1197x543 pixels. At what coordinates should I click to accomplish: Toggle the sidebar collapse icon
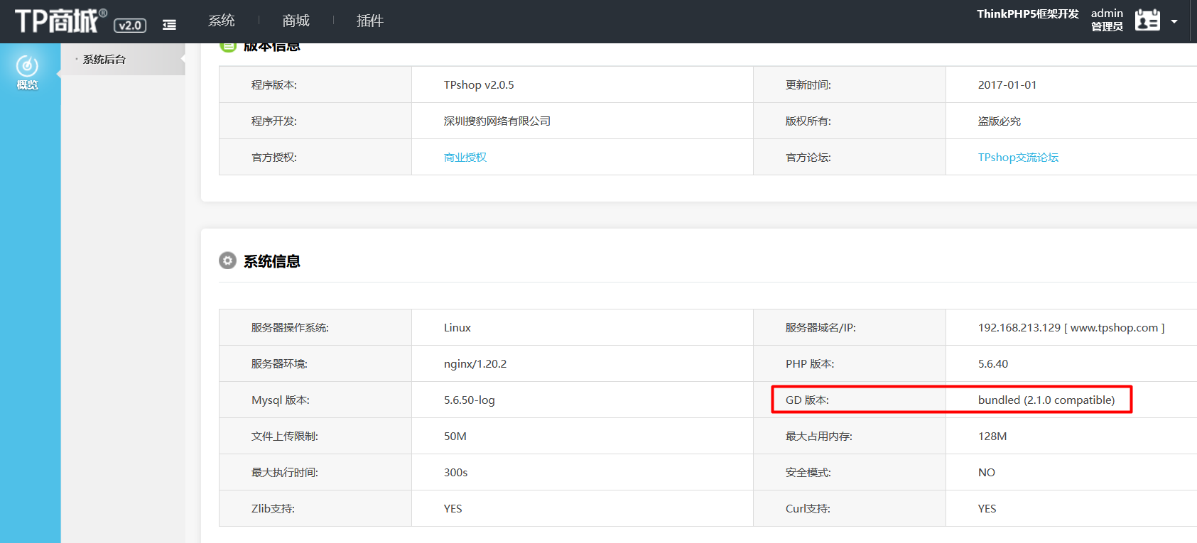(169, 25)
